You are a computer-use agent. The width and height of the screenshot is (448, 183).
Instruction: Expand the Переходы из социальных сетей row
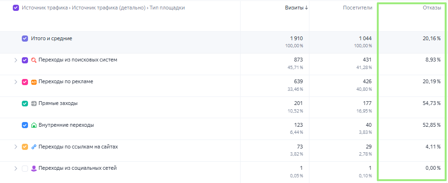click(x=16, y=168)
